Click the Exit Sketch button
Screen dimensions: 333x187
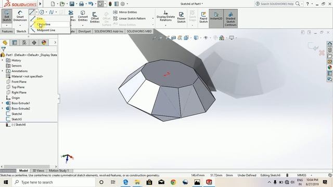click(7, 16)
